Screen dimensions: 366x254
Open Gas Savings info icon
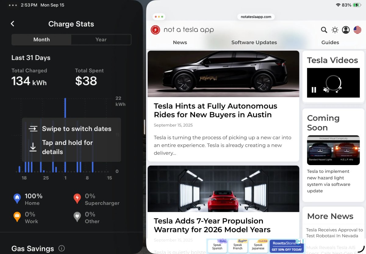tap(61, 249)
